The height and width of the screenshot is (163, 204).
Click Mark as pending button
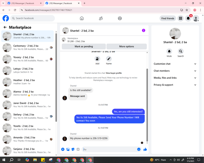(84, 46)
